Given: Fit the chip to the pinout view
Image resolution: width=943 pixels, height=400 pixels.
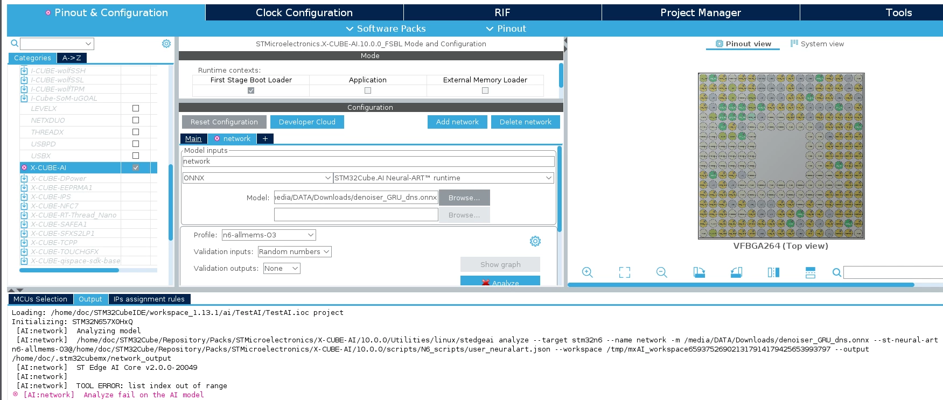Looking at the screenshot, I should point(625,272).
